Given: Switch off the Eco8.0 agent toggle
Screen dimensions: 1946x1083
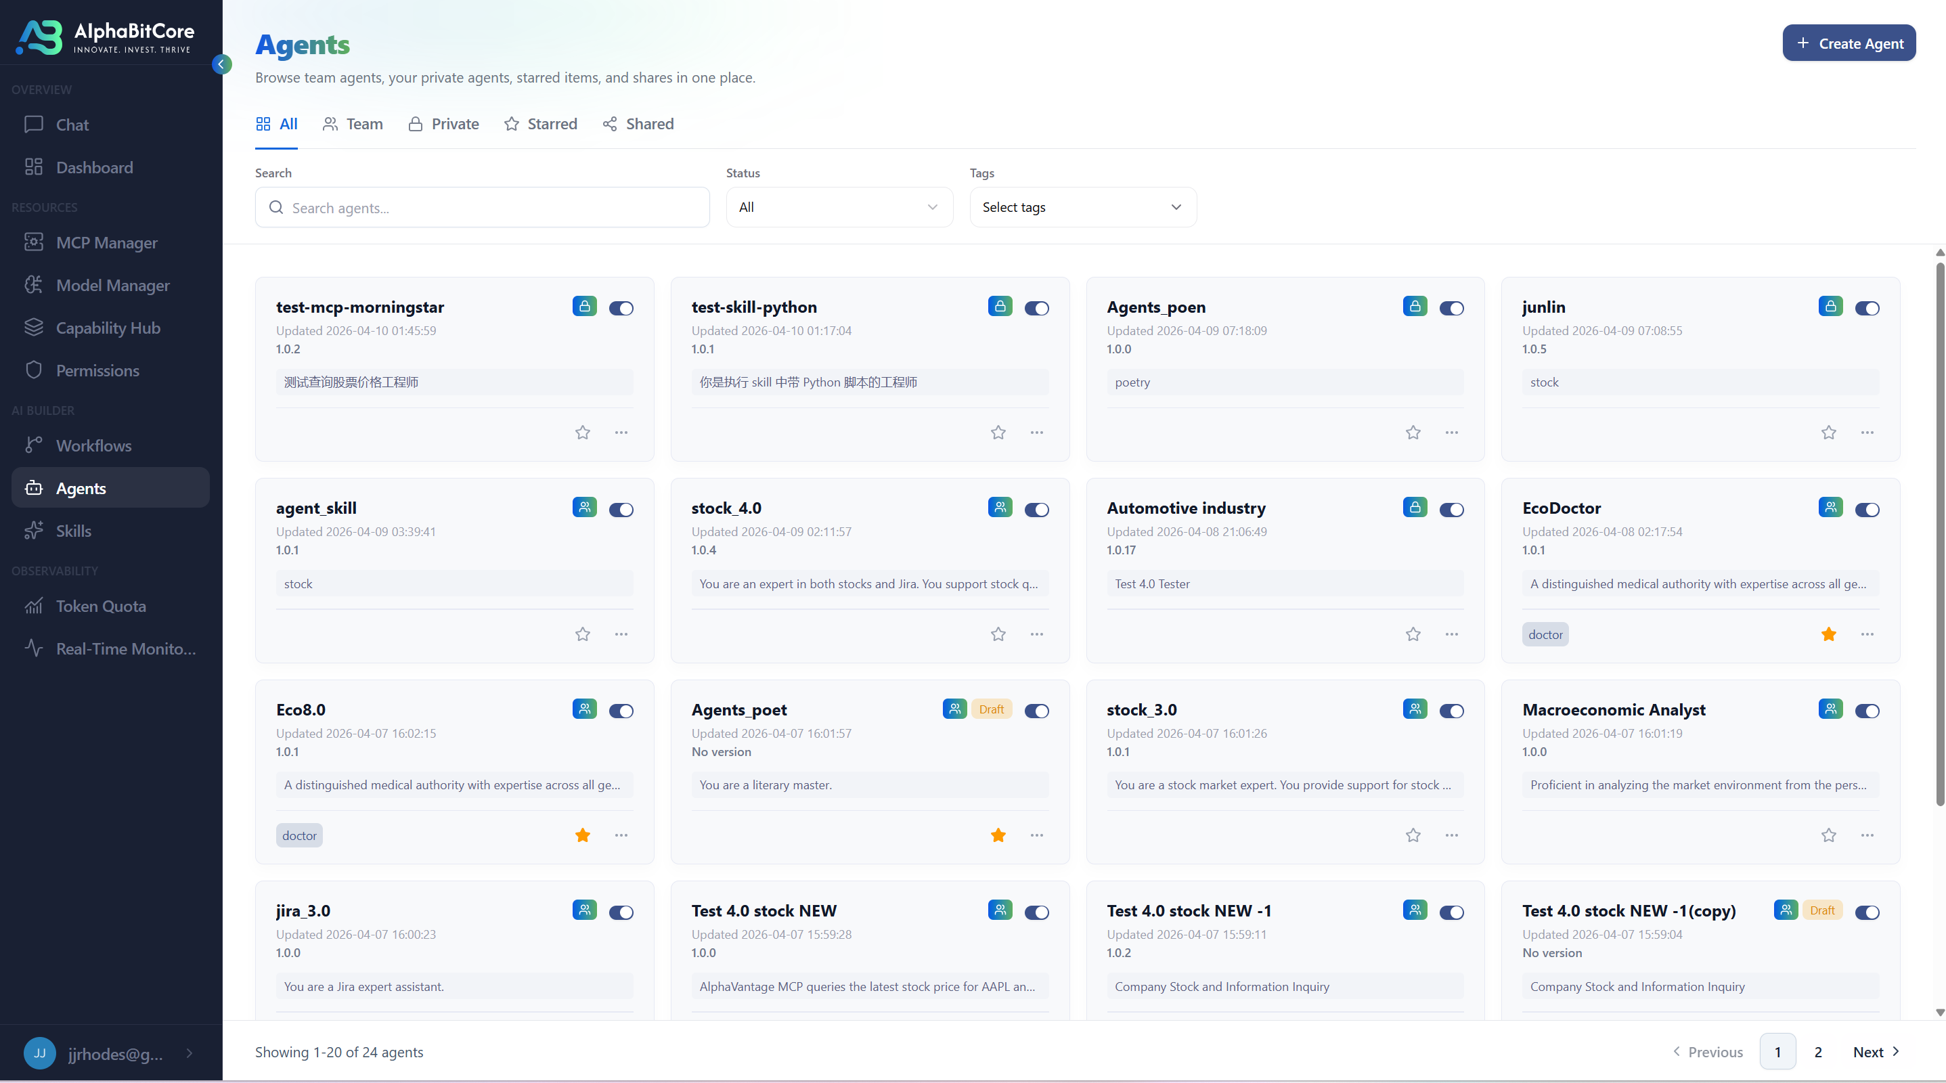Looking at the screenshot, I should pos(621,711).
